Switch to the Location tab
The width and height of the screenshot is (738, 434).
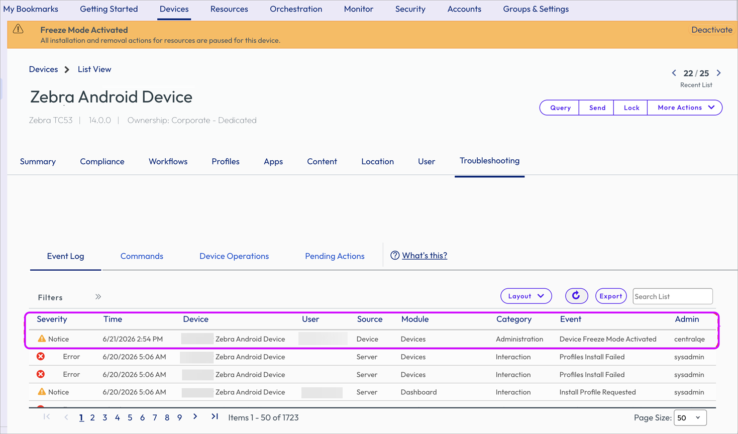(x=377, y=161)
